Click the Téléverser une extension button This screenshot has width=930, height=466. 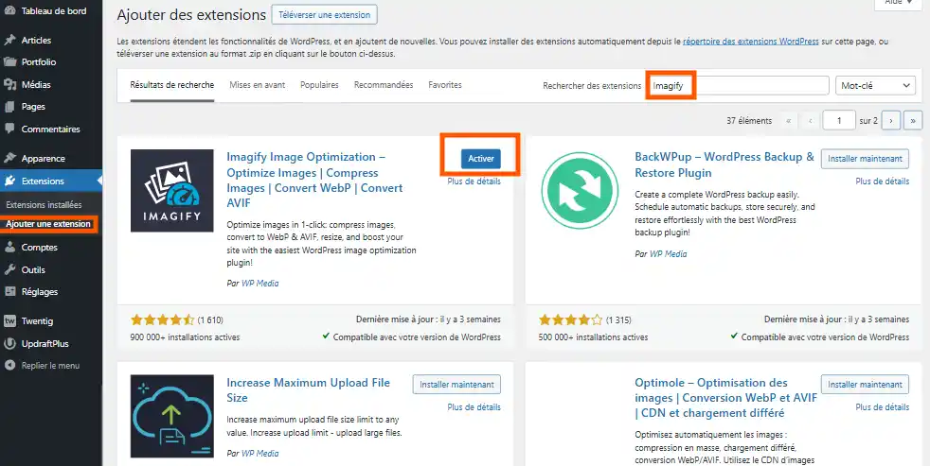[x=325, y=15]
